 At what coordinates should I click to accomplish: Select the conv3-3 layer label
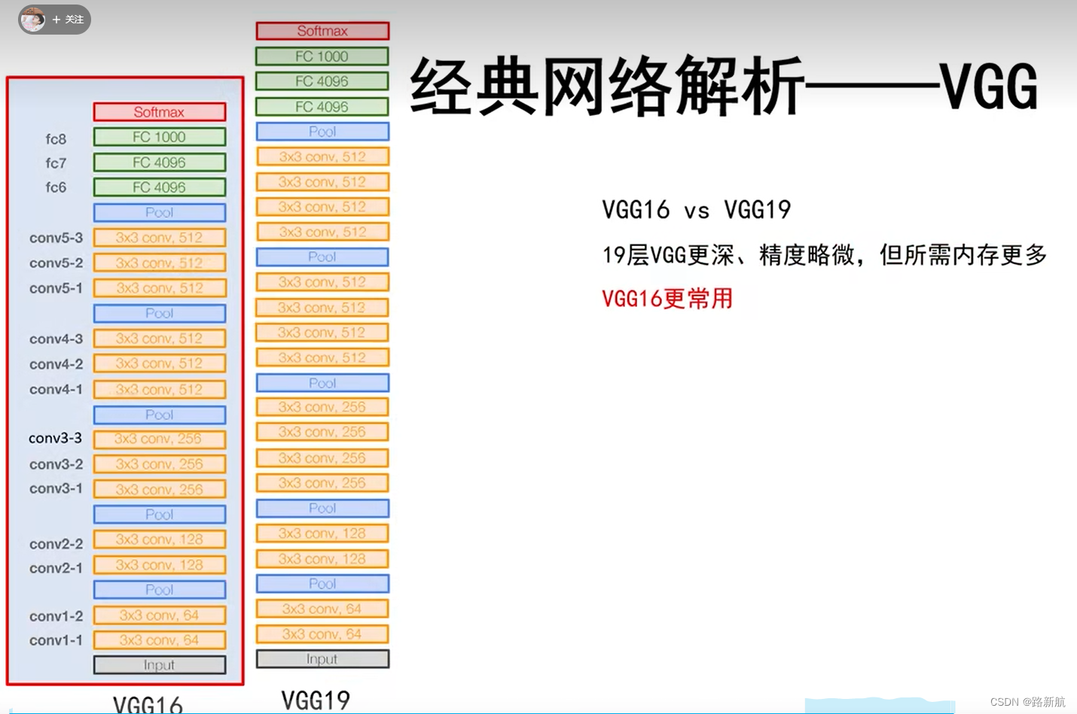[x=55, y=438]
